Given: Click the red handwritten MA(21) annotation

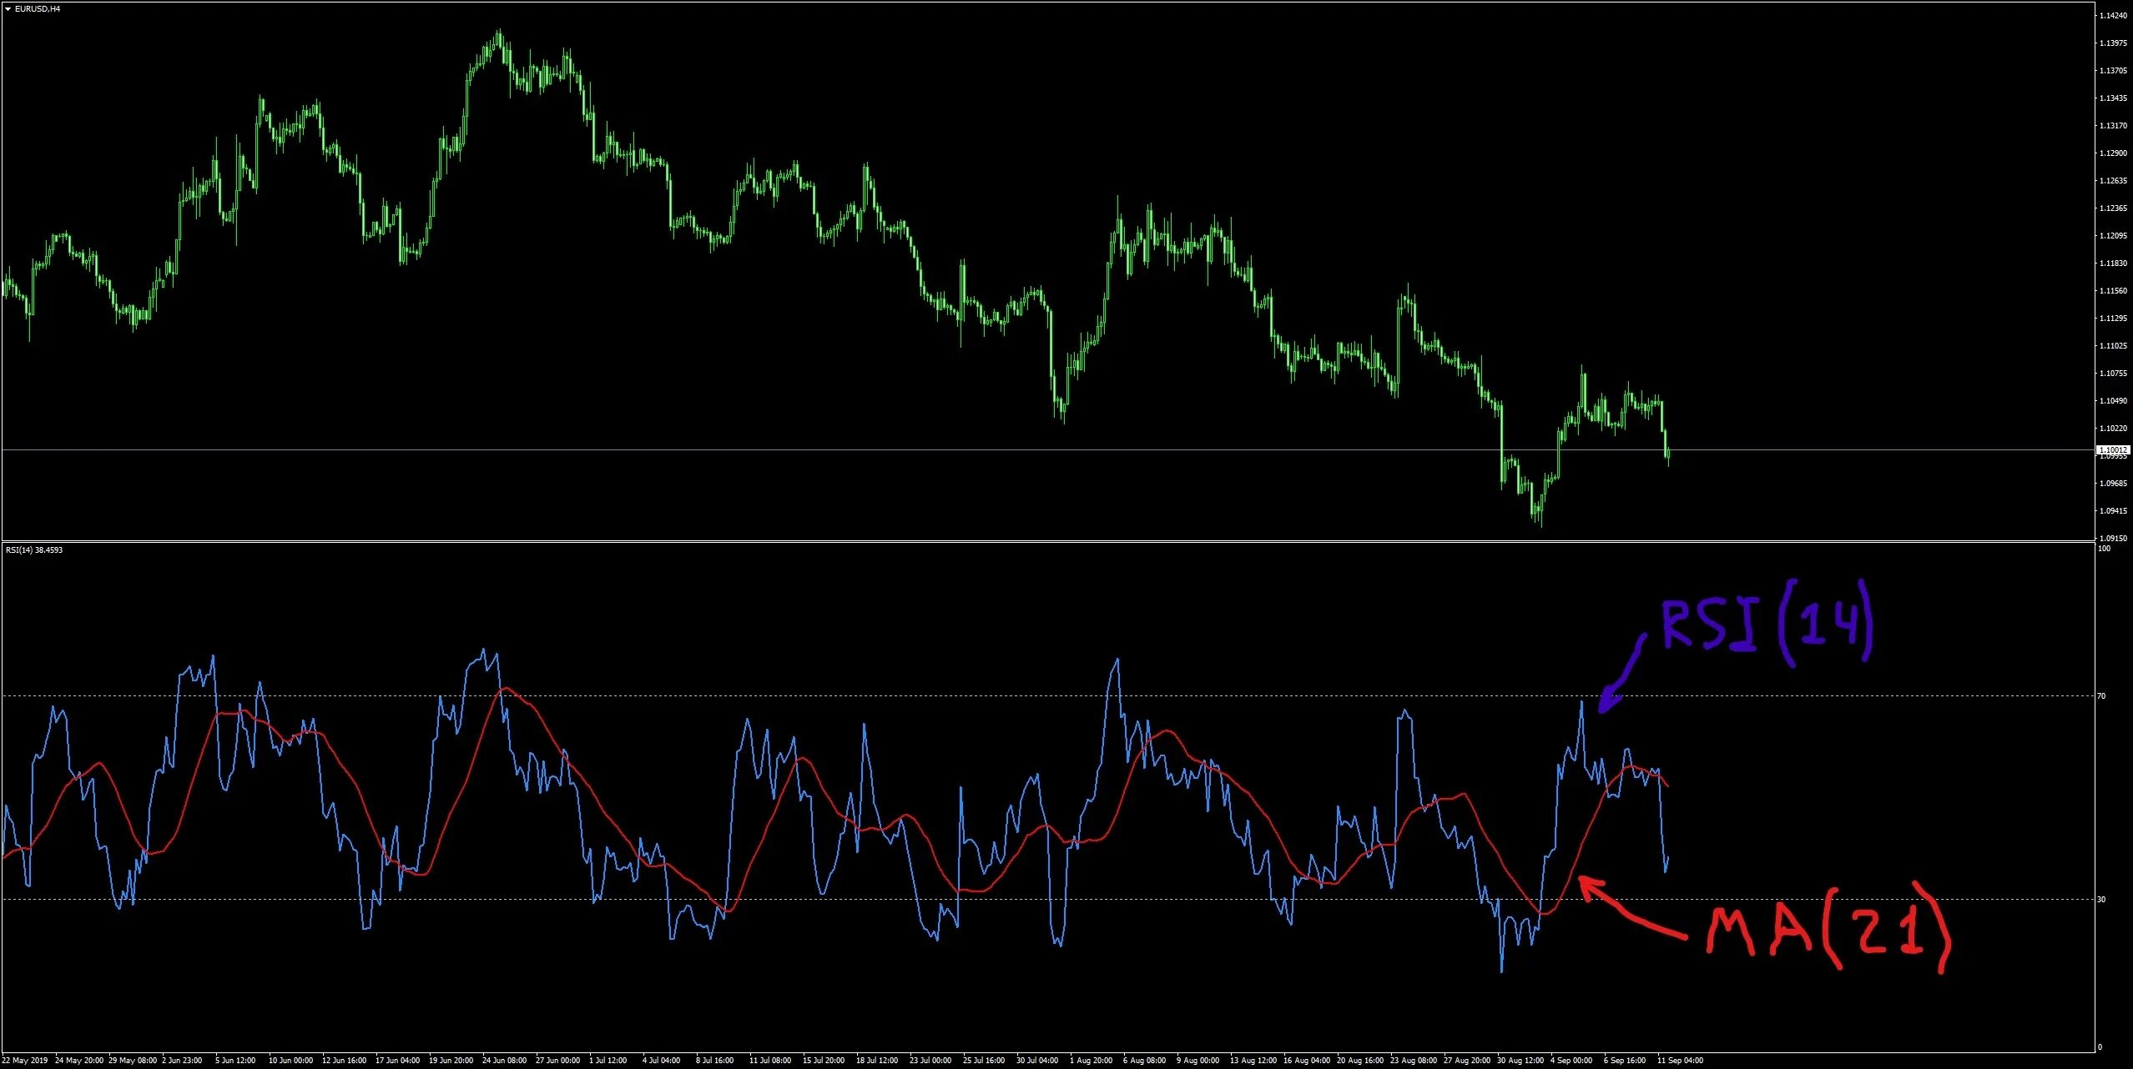Looking at the screenshot, I should pos(1828,930).
